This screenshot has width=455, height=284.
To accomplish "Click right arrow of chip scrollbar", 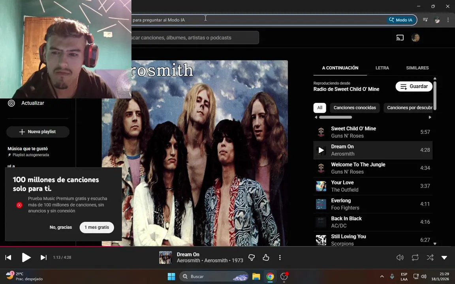I will pyautogui.click(x=430, y=118).
